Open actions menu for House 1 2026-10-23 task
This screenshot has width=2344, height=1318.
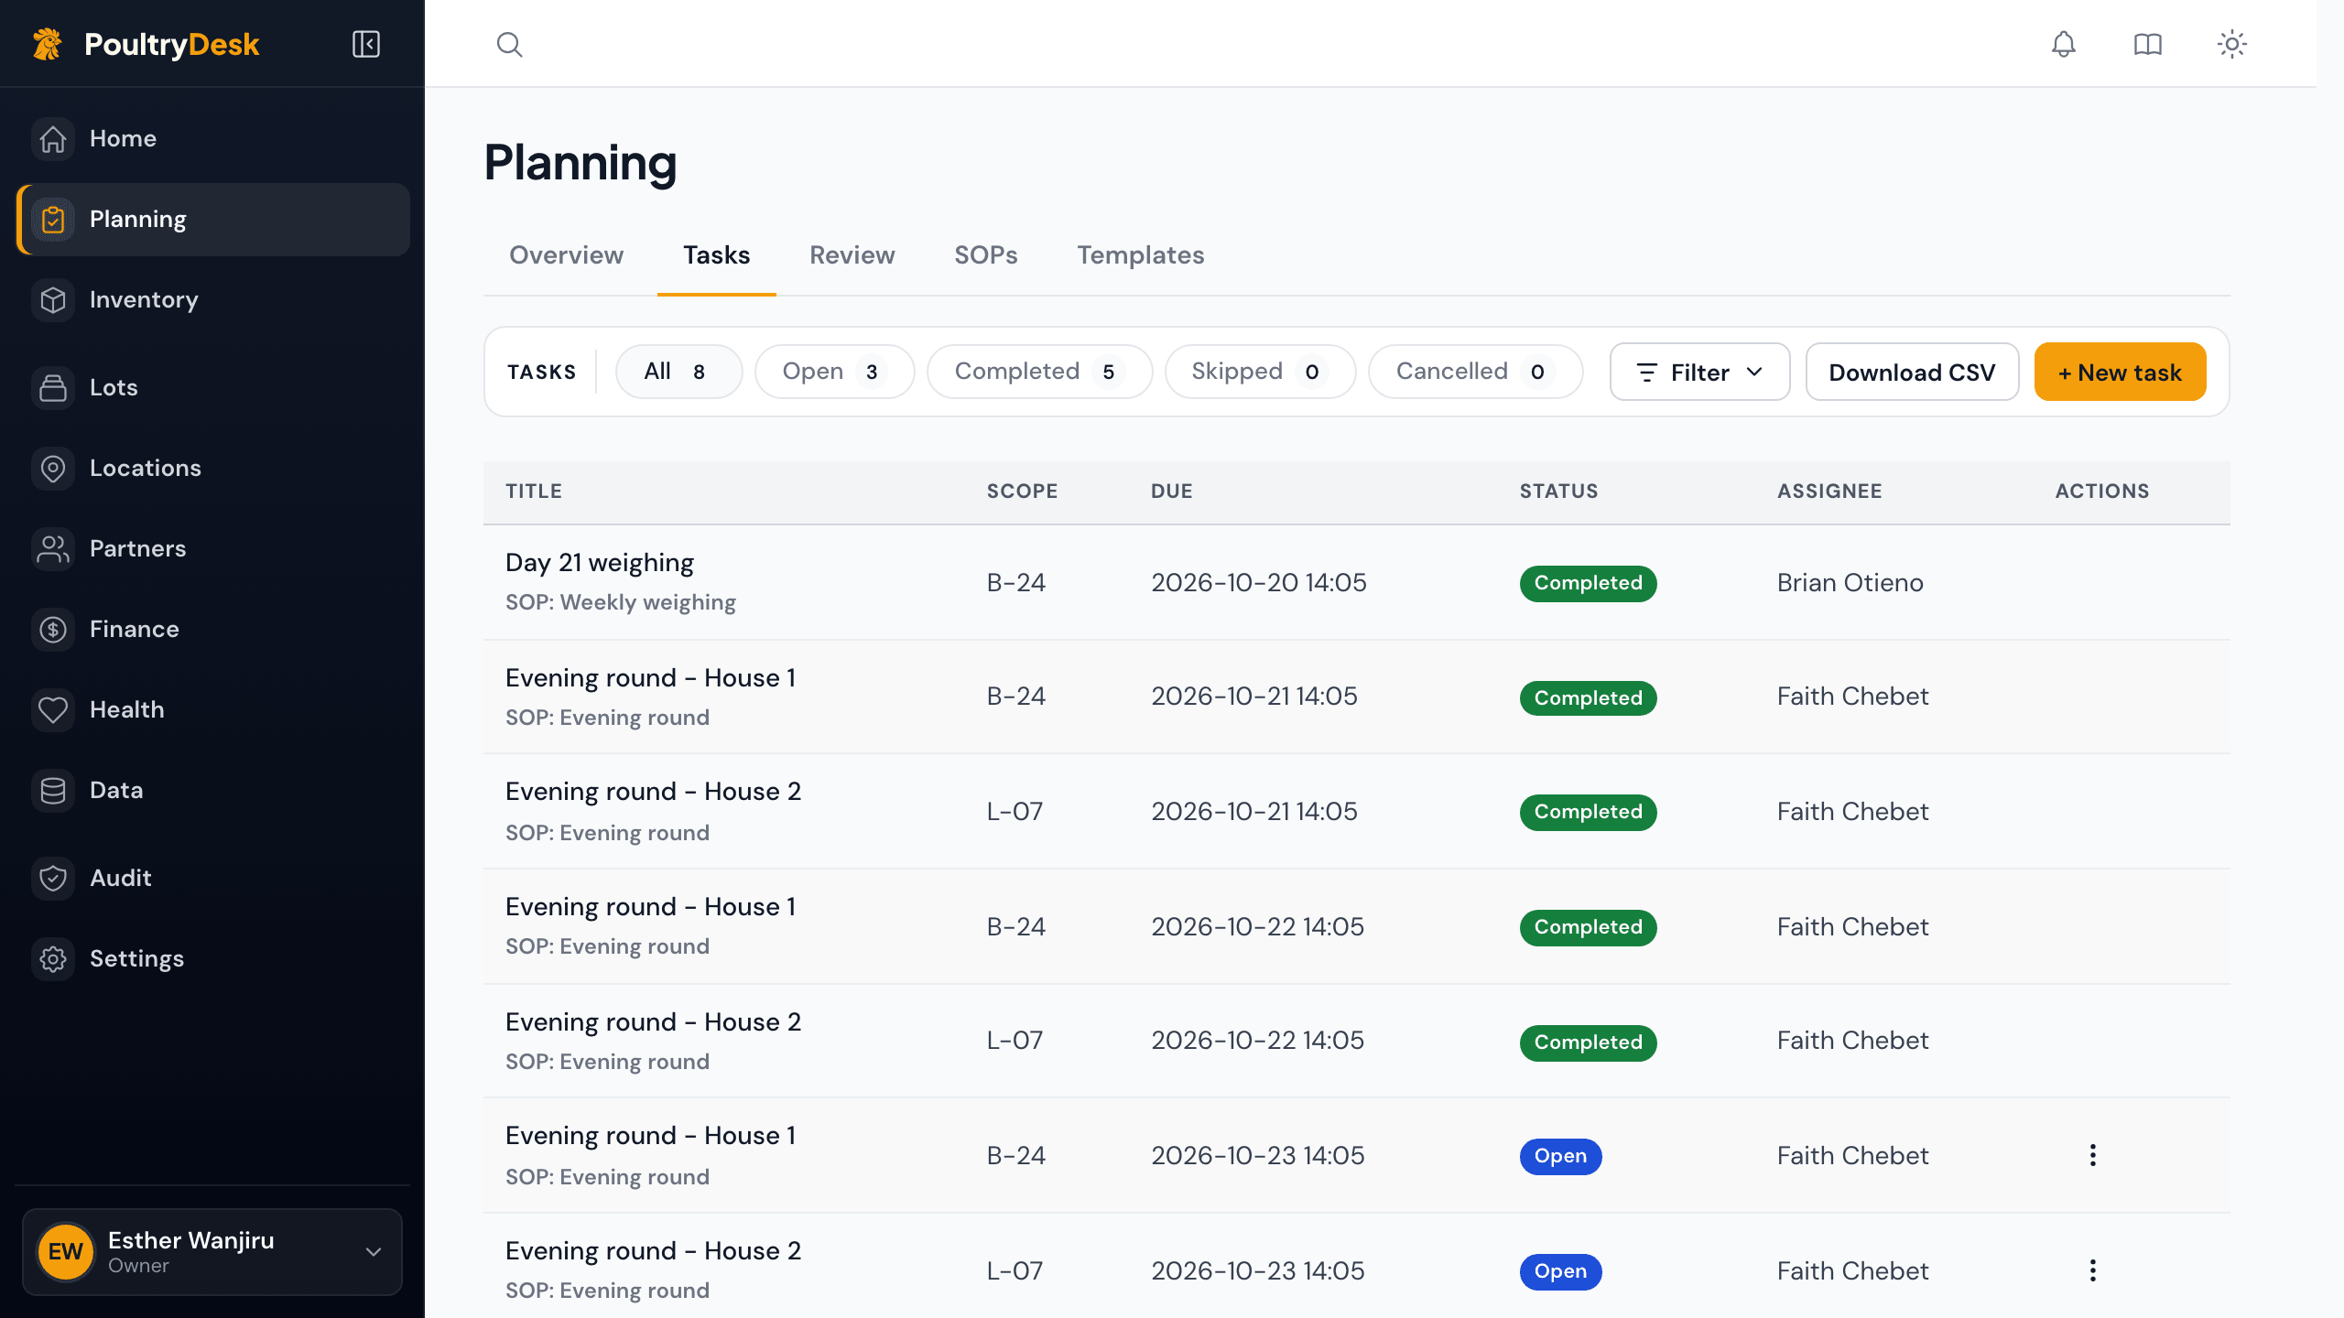click(x=2092, y=1155)
